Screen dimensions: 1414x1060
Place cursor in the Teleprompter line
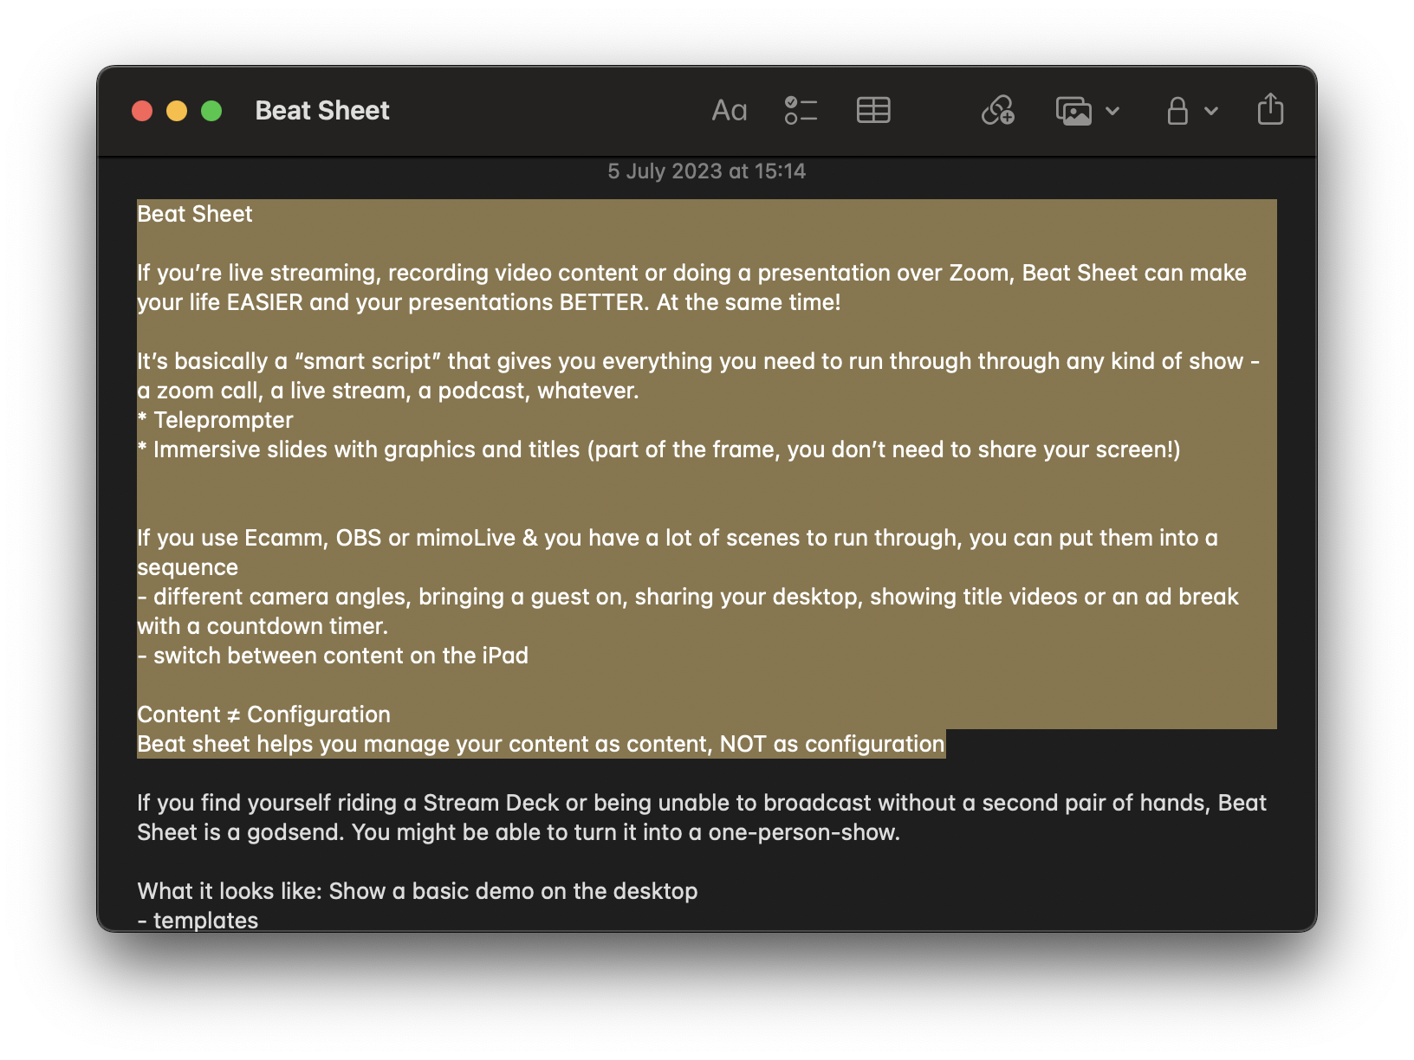point(223,420)
